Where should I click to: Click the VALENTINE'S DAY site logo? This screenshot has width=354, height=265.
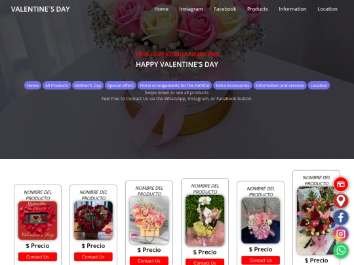point(41,9)
